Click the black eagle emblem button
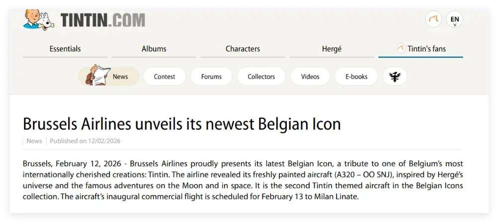The height and width of the screenshot is (222, 498). coord(395,76)
